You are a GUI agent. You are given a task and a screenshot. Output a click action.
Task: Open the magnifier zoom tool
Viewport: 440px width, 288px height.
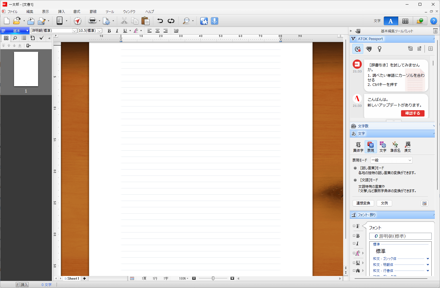(186, 21)
